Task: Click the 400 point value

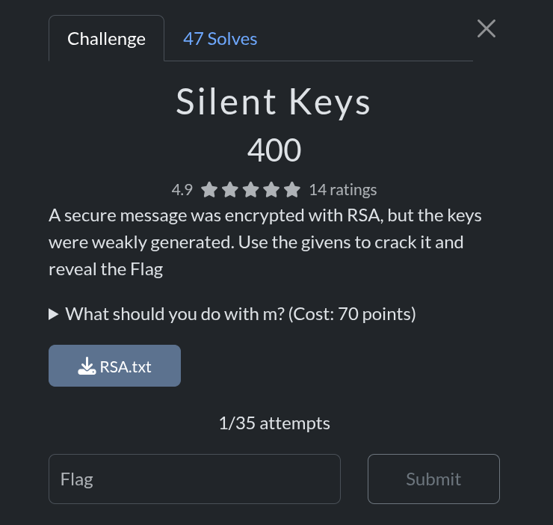Action: tap(274, 150)
